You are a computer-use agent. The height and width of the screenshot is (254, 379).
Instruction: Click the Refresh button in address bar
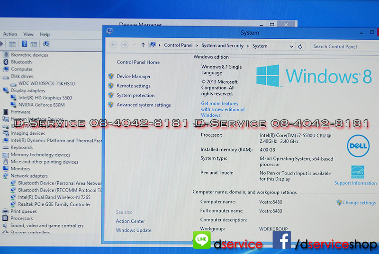click(x=300, y=46)
